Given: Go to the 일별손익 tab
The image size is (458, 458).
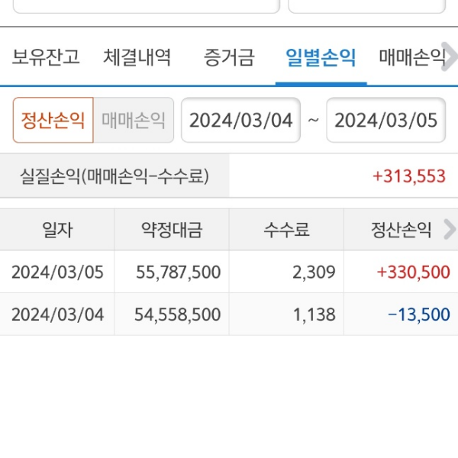Looking at the screenshot, I should click(x=321, y=57).
